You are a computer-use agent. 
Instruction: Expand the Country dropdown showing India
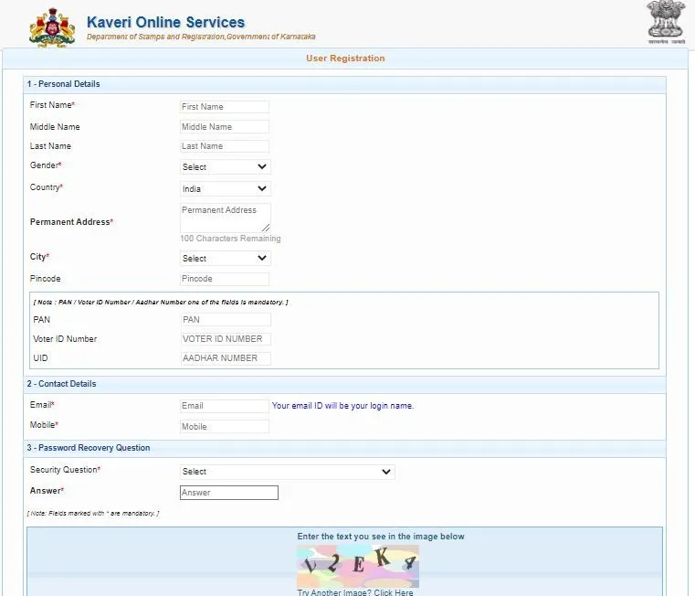point(225,189)
